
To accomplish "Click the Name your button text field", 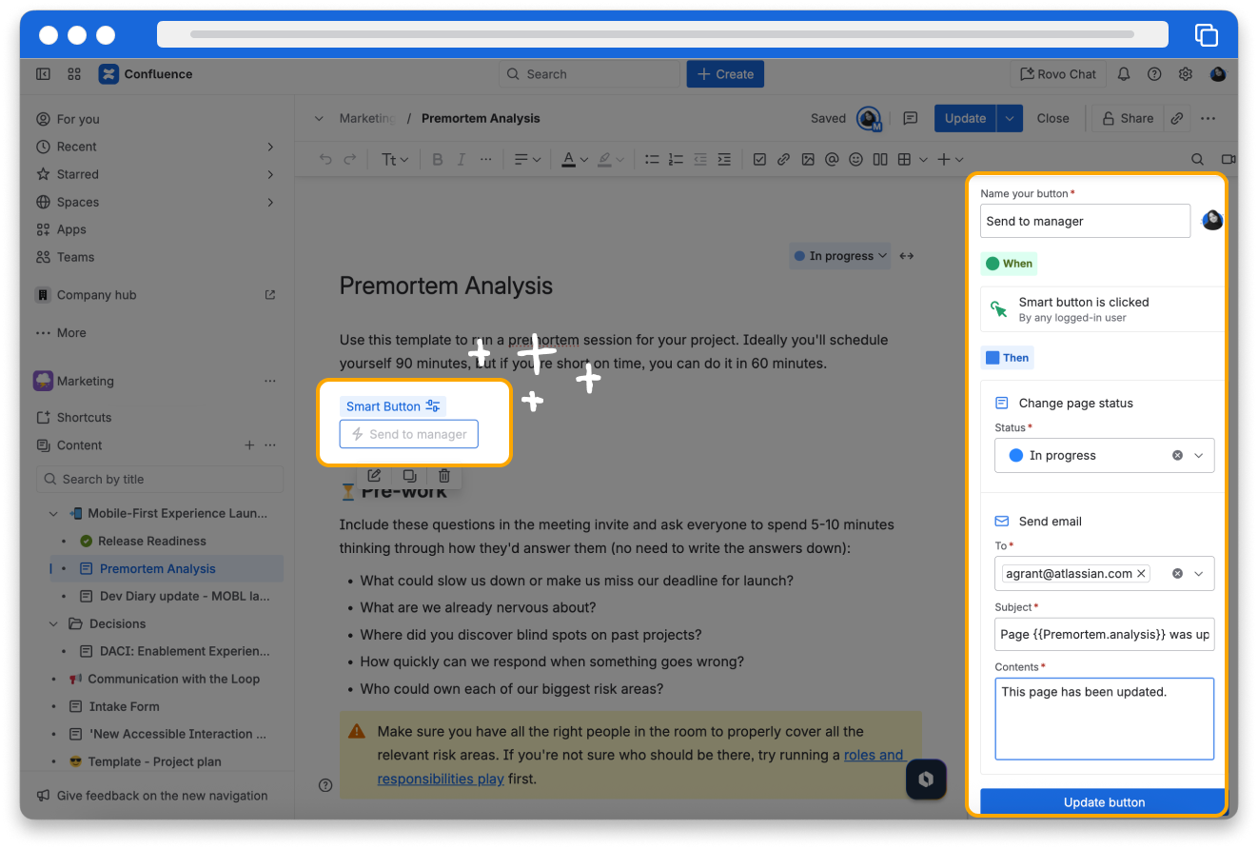I will coord(1085,221).
